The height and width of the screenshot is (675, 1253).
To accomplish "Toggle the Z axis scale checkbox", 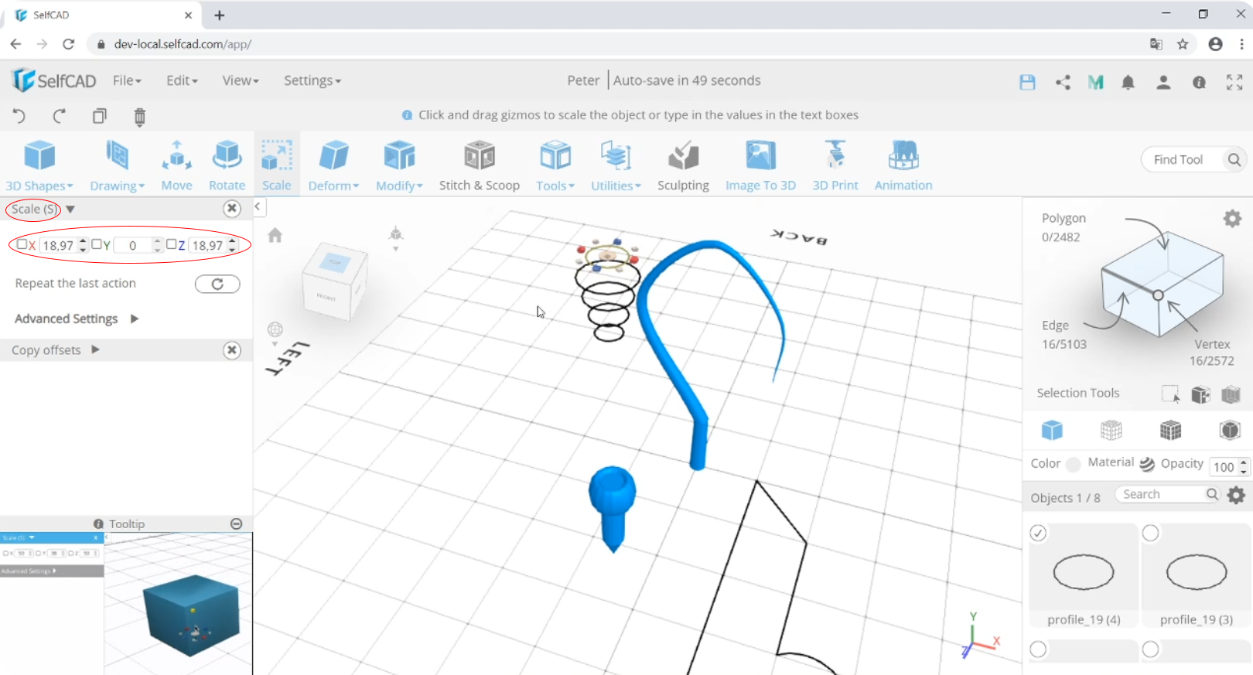I will pos(172,244).
